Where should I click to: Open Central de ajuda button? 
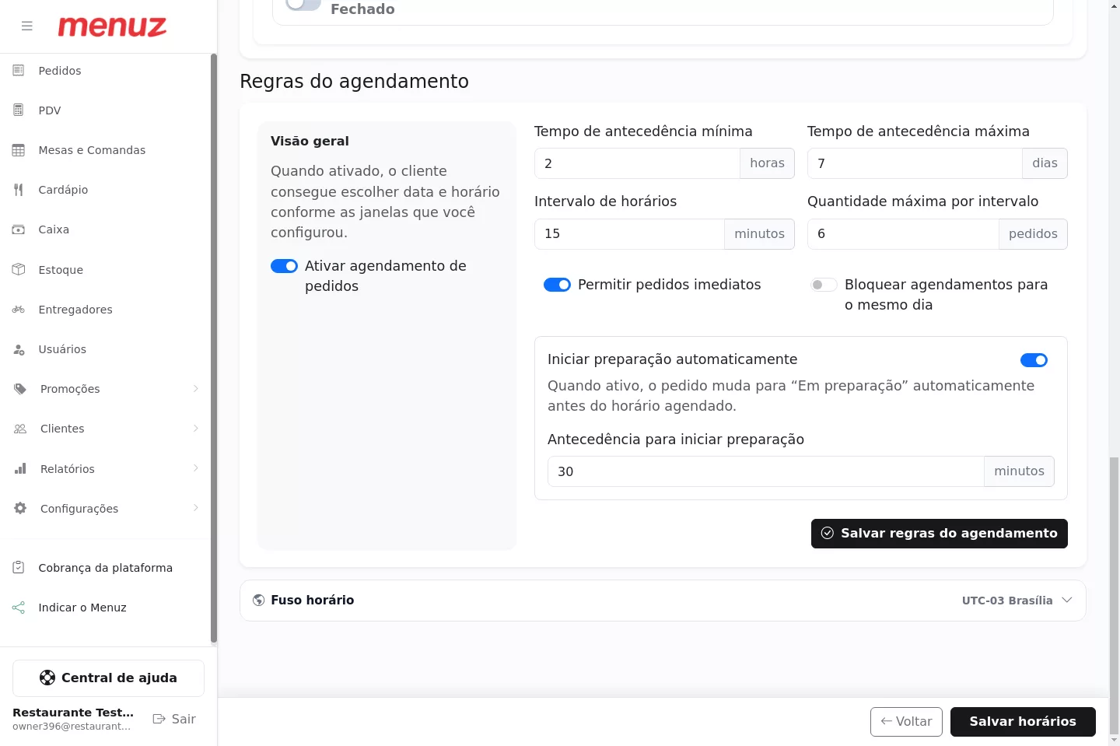point(108,678)
